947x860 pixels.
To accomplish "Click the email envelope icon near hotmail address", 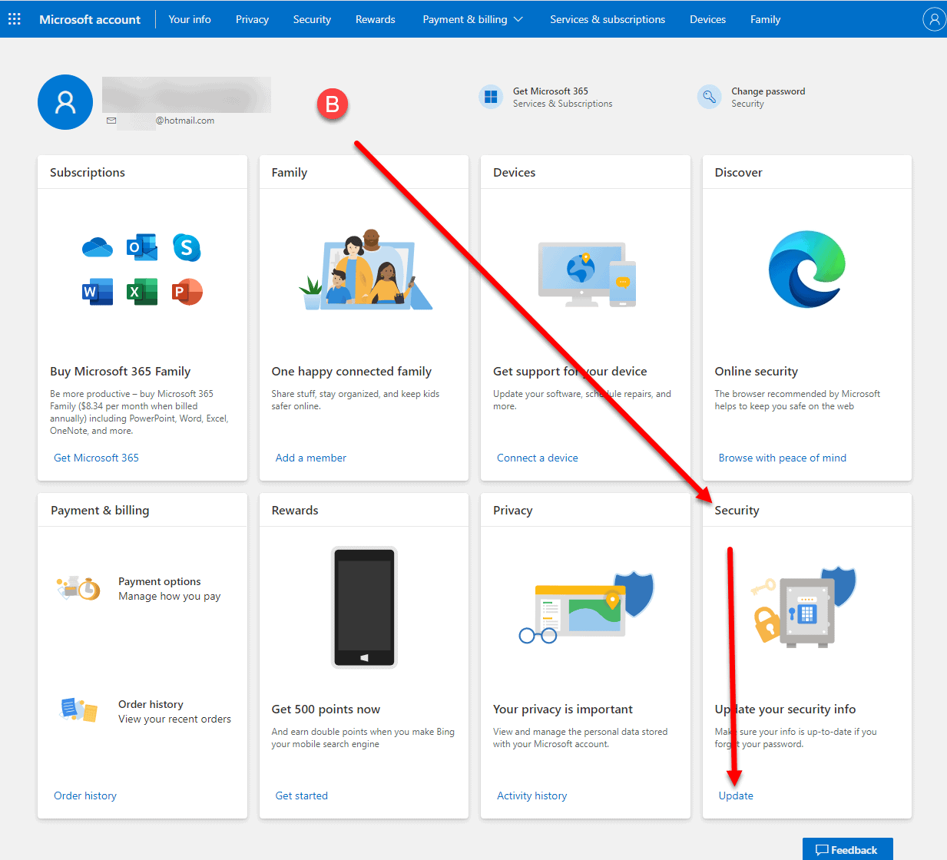I will [111, 121].
